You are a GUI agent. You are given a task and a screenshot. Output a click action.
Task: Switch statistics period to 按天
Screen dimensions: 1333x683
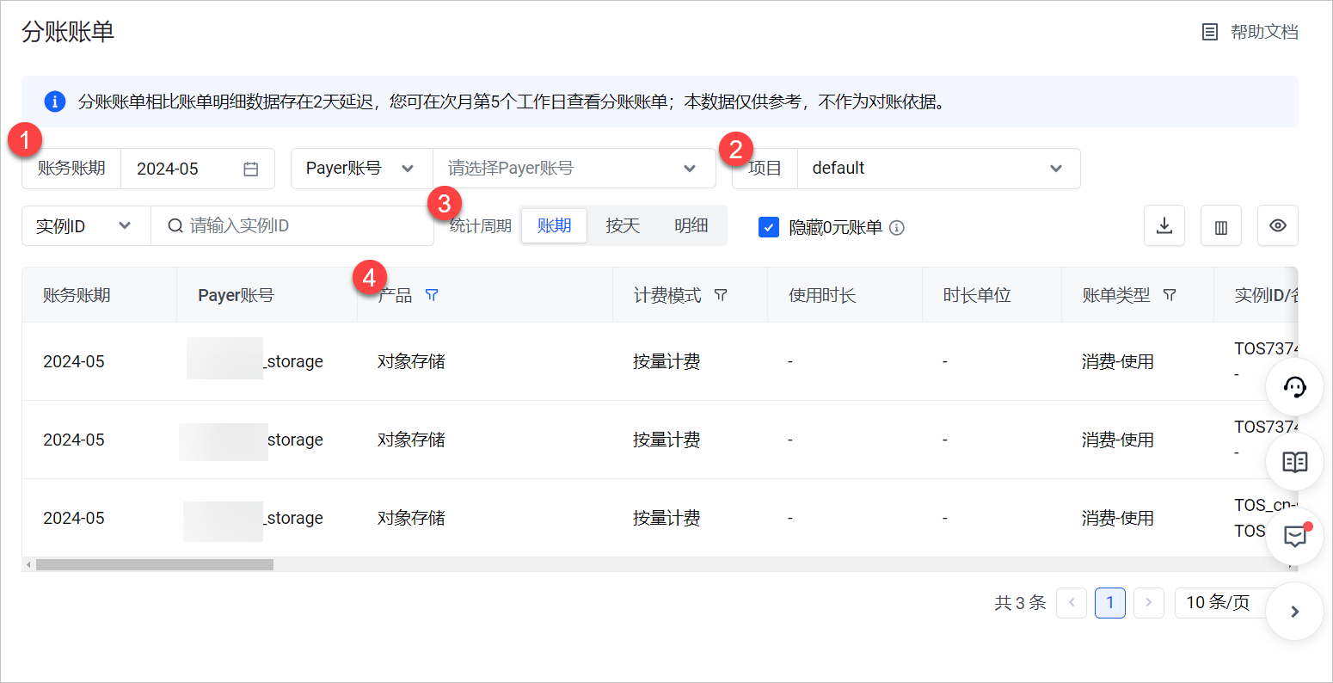(x=623, y=225)
